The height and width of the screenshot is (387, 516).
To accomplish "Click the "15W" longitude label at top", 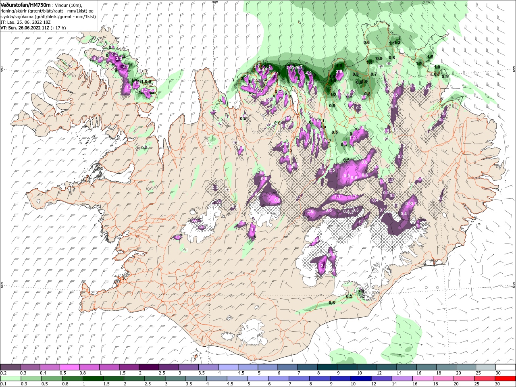I will [x=427, y=2].
